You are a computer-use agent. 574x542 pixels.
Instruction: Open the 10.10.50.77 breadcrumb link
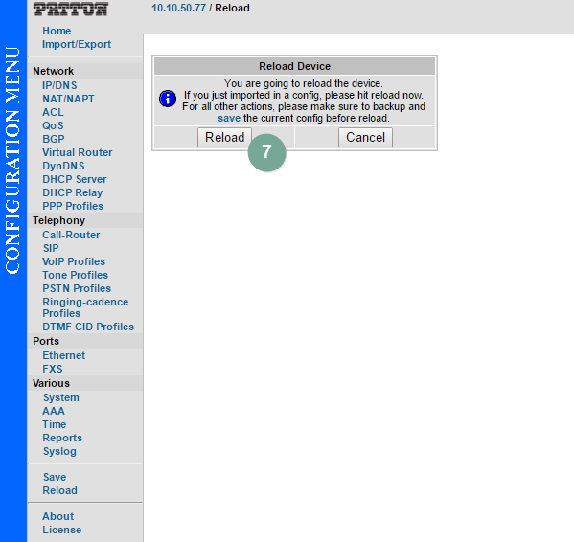click(x=178, y=8)
